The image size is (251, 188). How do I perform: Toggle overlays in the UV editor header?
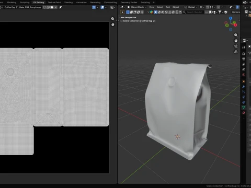pos(102,7)
